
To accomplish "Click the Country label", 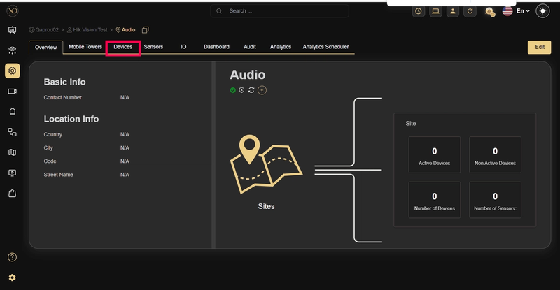I will pos(53,134).
